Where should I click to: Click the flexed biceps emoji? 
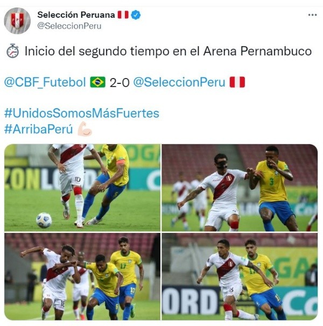[85, 129]
